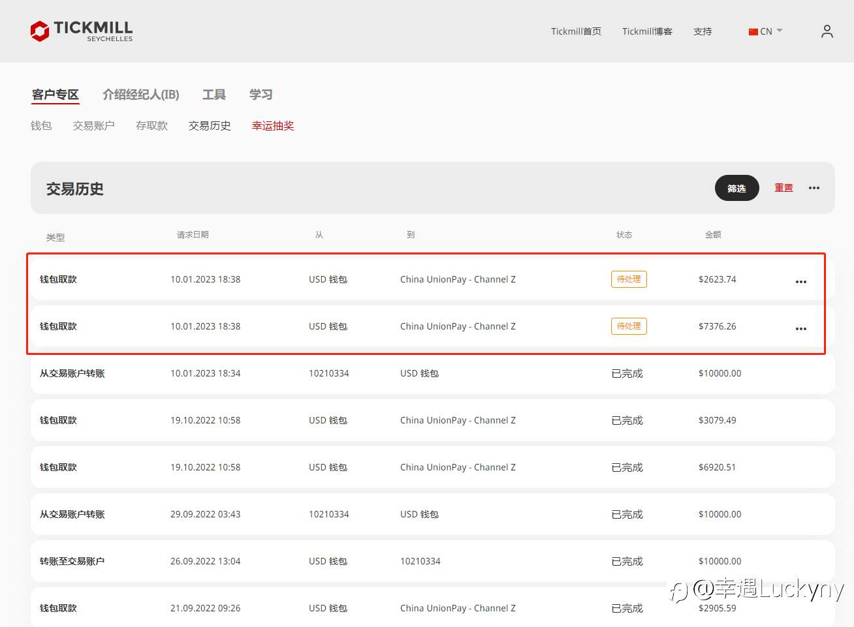
Task: Open options for the $2623.74 pending withdrawal
Action: click(800, 282)
